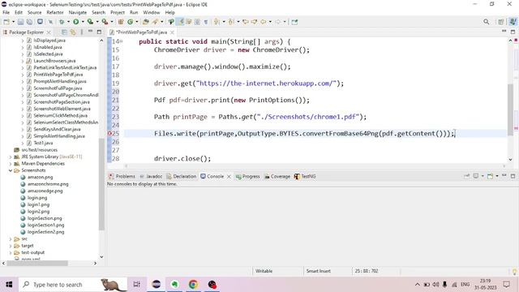The height and width of the screenshot is (292, 519).
Task: Toggle Link with Editor in Package Explorer
Action: (73, 32)
